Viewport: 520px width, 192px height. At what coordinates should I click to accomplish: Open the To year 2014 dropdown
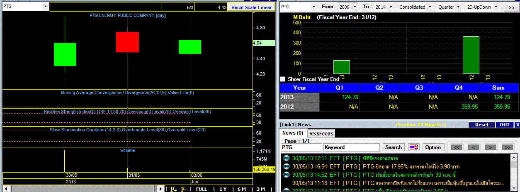pos(390,7)
